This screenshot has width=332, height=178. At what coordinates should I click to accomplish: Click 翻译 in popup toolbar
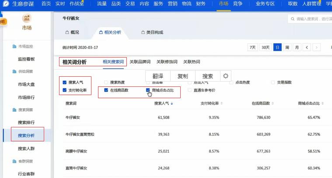click(158, 76)
